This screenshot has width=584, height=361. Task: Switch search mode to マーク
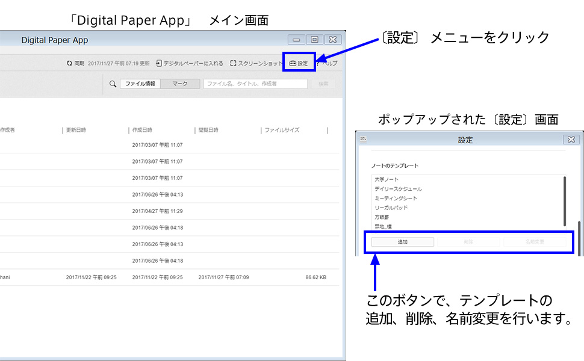pyautogui.click(x=180, y=84)
